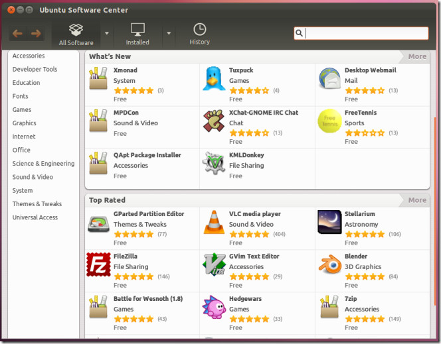Browse the Games category in sidebar

(x=22, y=110)
